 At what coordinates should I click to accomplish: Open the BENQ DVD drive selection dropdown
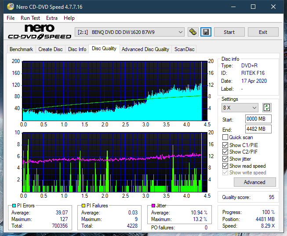click(x=130, y=32)
